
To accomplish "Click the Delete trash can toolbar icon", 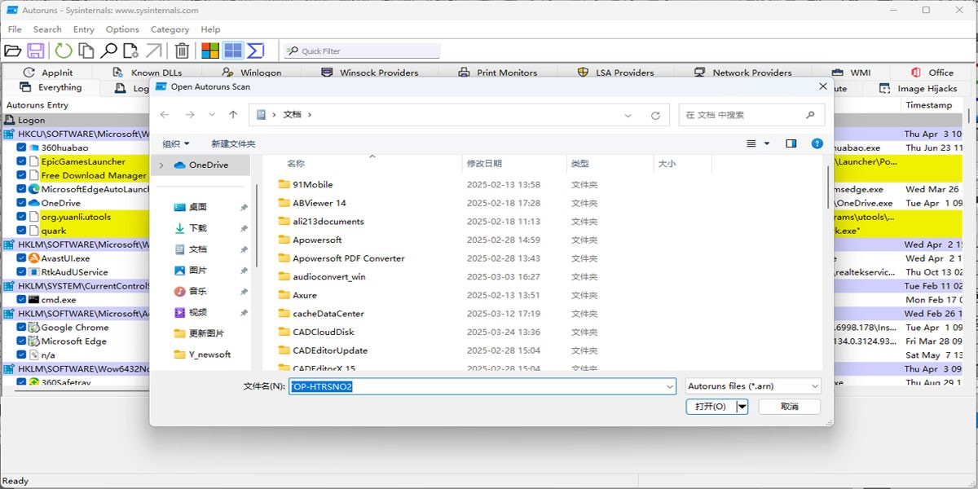I will [183, 51].
